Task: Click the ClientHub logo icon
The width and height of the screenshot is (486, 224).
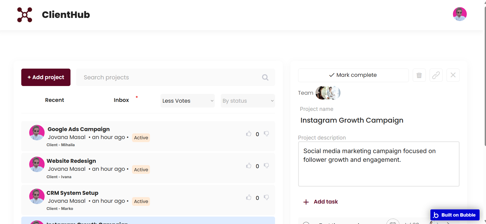Action: click(25, 15)
